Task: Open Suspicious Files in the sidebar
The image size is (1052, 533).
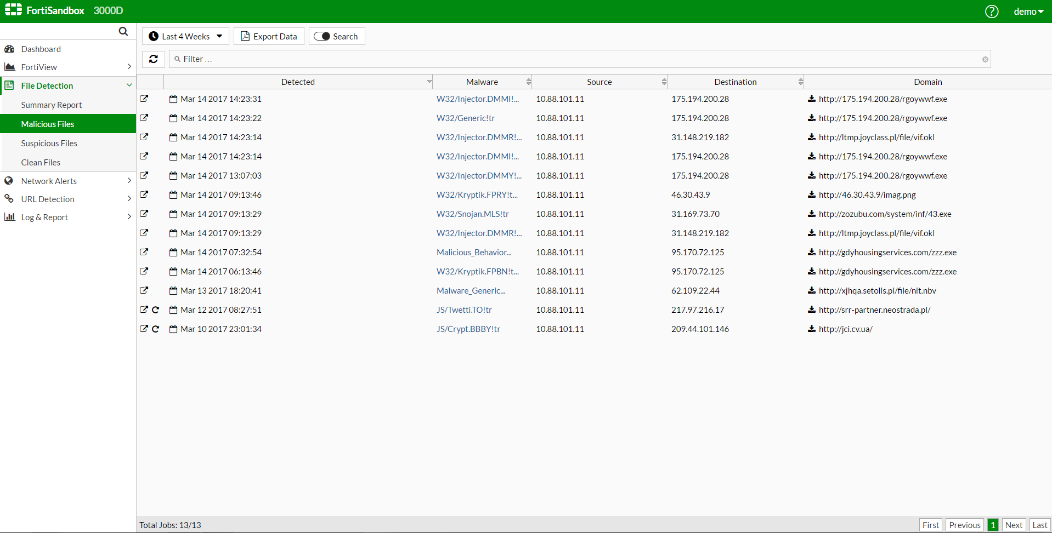Action: [49, 144]
